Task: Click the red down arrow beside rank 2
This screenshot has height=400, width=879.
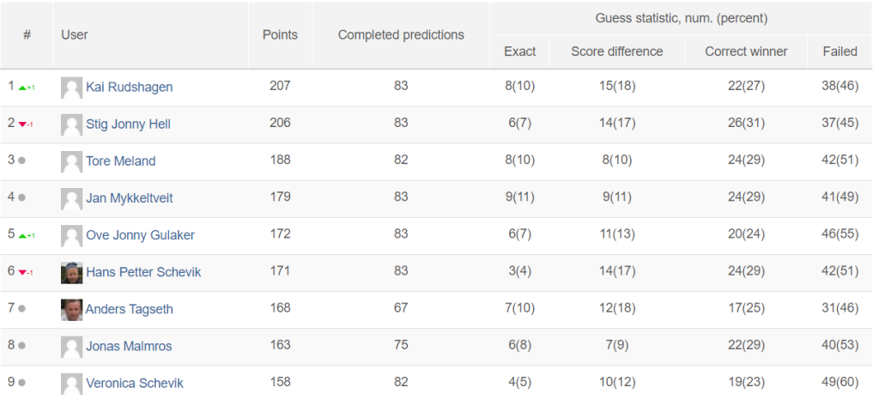Action: pos(22,124)
